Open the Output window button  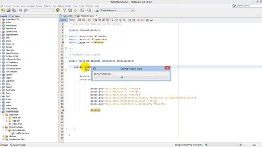[x=4, y=145]
